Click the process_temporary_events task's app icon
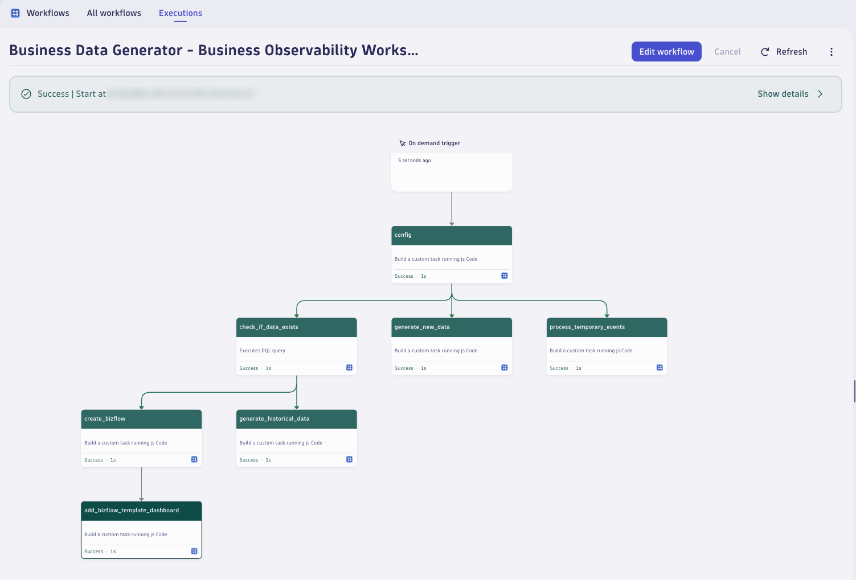Viewport: 856px width, 580px height. point(660,368)
